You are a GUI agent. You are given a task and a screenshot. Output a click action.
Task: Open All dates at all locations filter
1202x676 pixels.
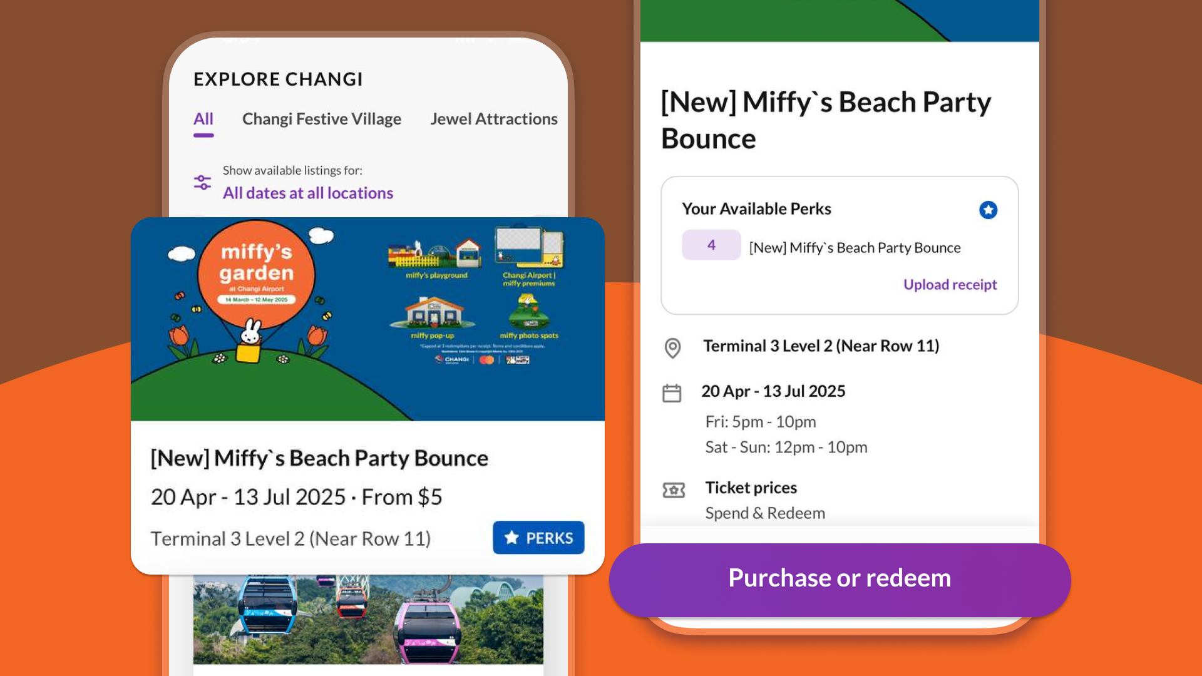point(308,193)
